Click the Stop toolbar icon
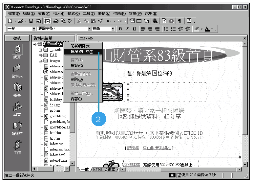 171,21
